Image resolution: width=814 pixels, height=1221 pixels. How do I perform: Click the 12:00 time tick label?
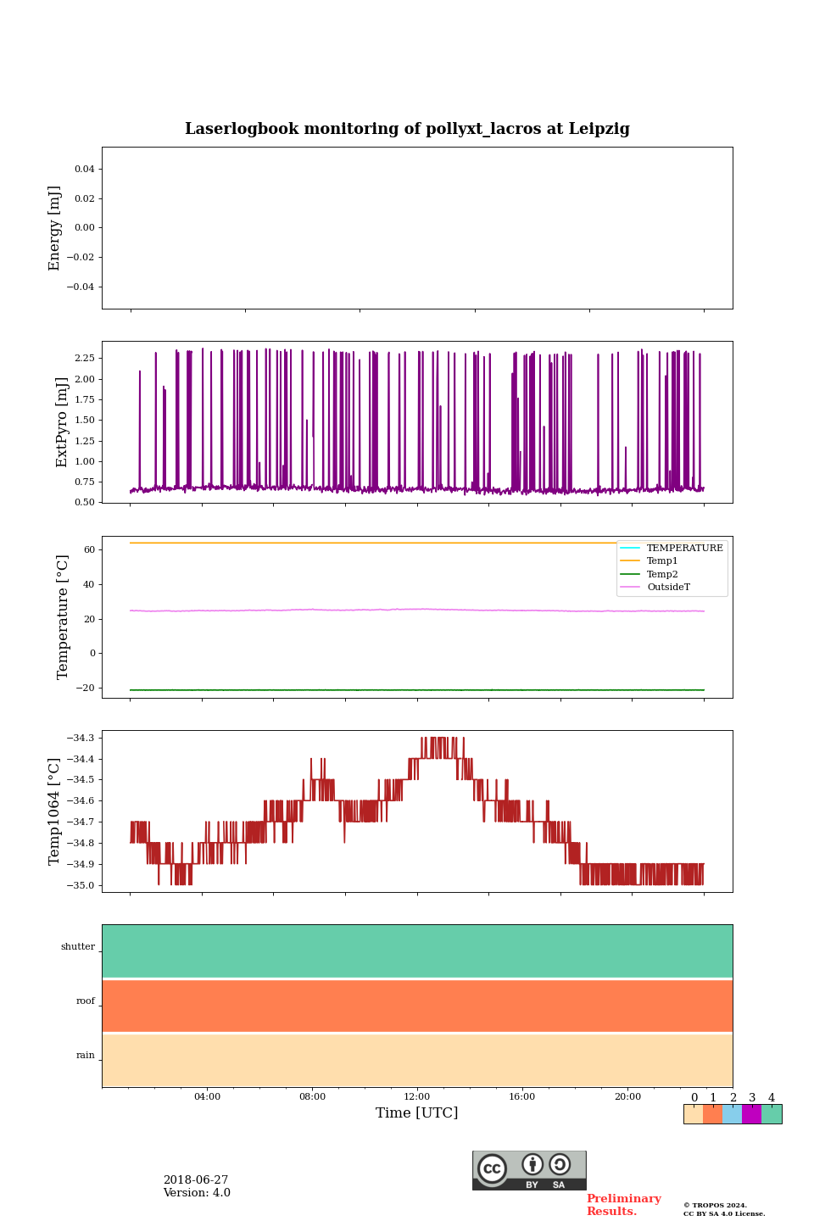[x=417, y=1097]
